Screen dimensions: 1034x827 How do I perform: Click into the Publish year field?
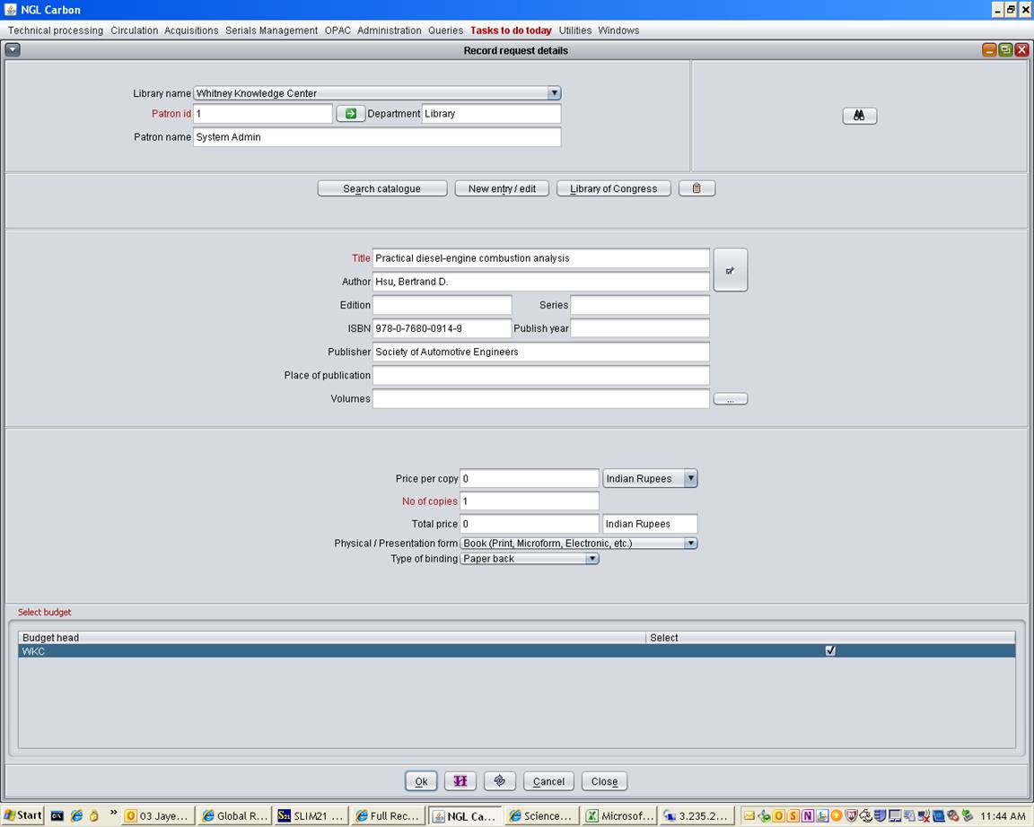640,328
